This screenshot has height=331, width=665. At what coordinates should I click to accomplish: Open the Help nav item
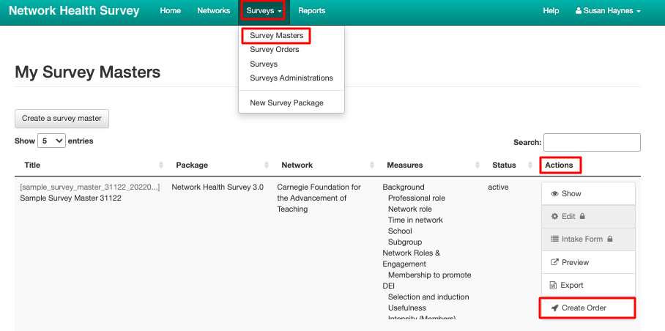click(x=551, y=11)
